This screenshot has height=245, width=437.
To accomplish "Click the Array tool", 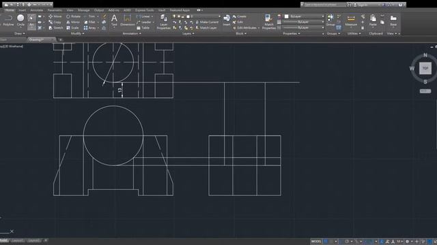I will click(x=90, y=28).
